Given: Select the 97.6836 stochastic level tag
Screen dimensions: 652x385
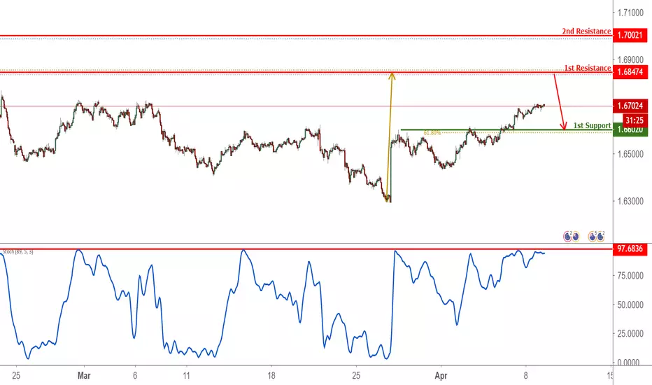Looking at the screenshot, I should pyautogui.click(x=630, y=249).
